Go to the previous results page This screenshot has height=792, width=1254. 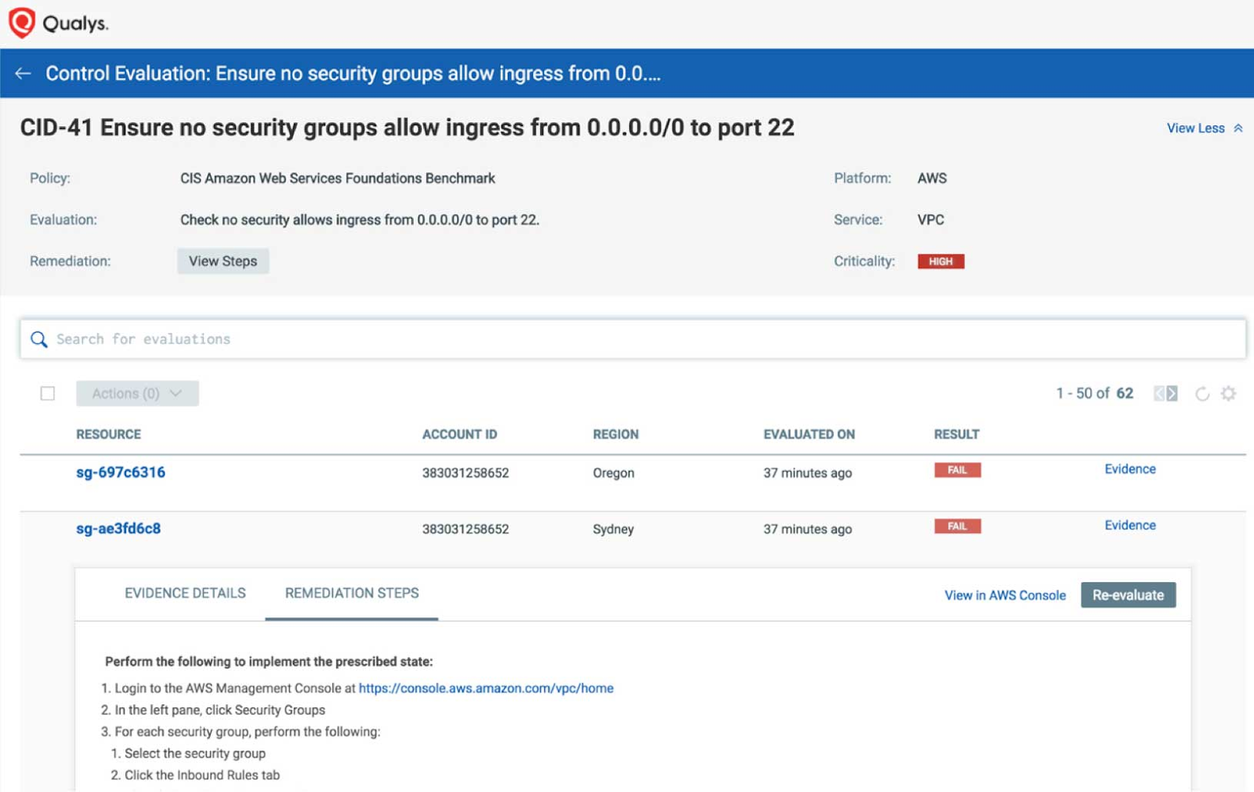(x=1159, y=393)
